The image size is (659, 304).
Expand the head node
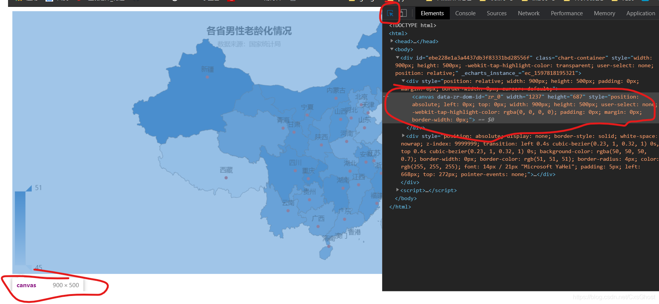392,41
